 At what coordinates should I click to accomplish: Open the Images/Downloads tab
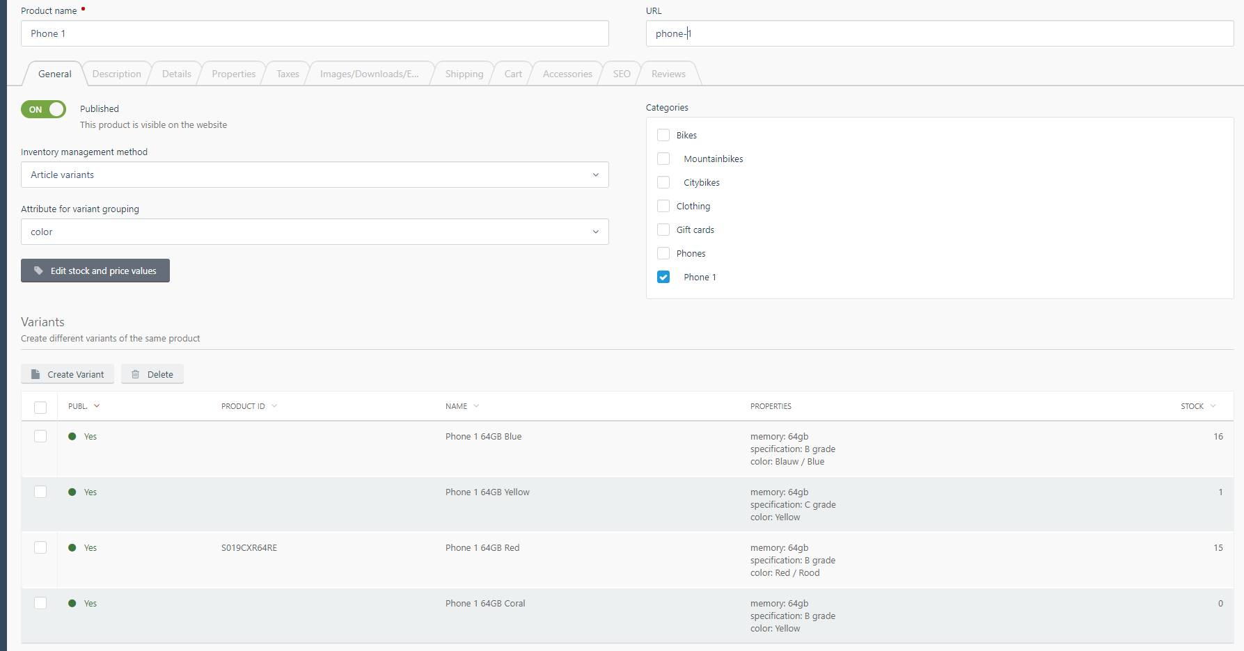click(x=370, y=73)
